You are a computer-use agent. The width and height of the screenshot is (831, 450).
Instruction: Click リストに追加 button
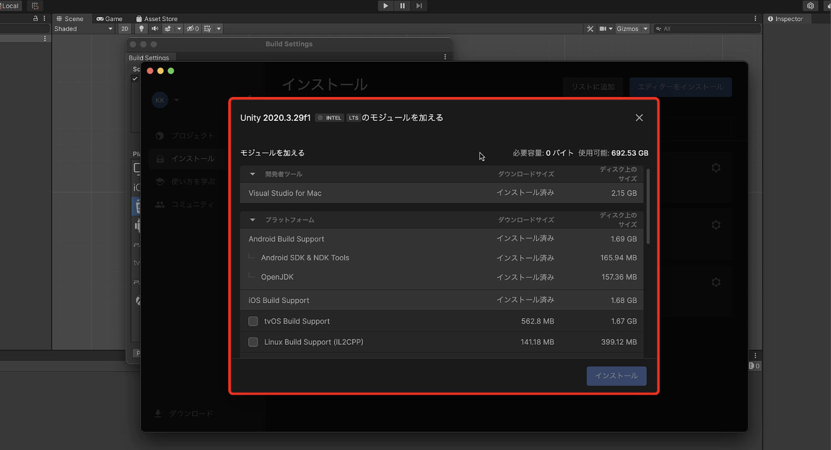coord(593,87)
